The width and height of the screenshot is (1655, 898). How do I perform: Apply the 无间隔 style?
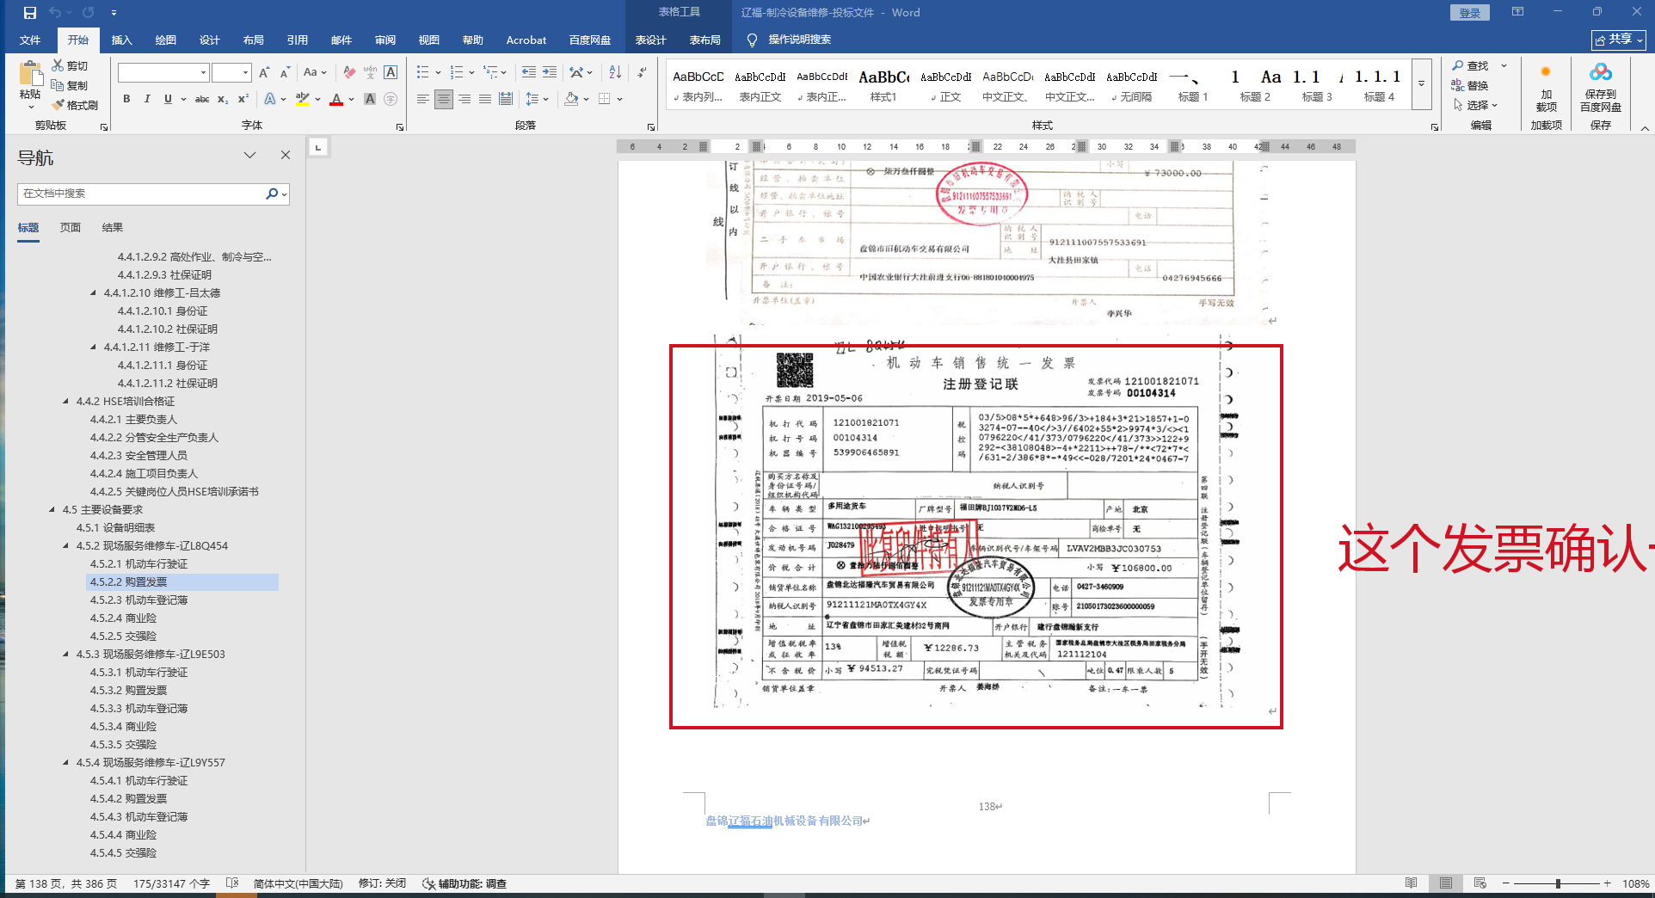click(x=1131, y=85)
